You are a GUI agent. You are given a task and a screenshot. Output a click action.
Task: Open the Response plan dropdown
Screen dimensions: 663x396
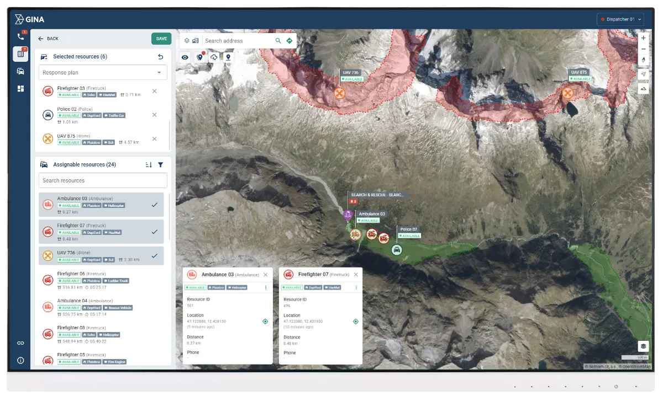point(103,72)
